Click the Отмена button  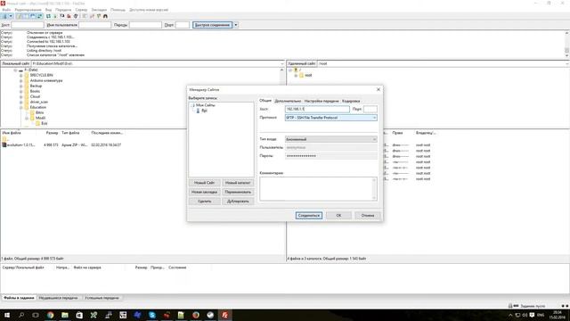tap(368, 216)
